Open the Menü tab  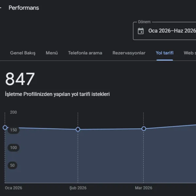[52, 53]
